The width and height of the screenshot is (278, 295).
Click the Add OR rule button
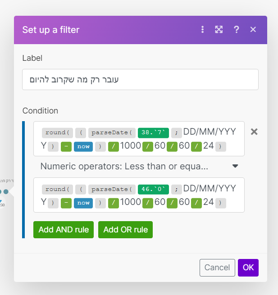tap(126, 230)
